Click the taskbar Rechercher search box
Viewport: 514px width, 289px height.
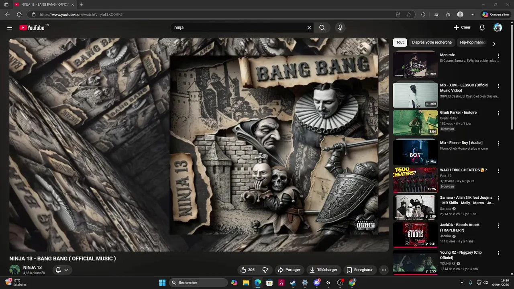pos(198,283)
